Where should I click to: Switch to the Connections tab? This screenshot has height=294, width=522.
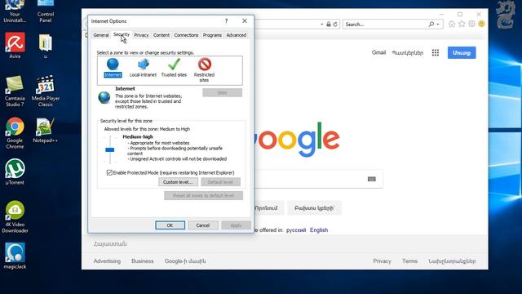pos(186,35)
